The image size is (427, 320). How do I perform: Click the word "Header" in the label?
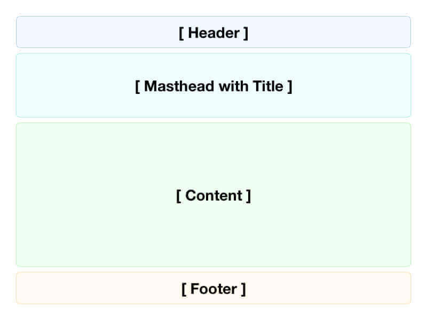click(x=213, y=33)
